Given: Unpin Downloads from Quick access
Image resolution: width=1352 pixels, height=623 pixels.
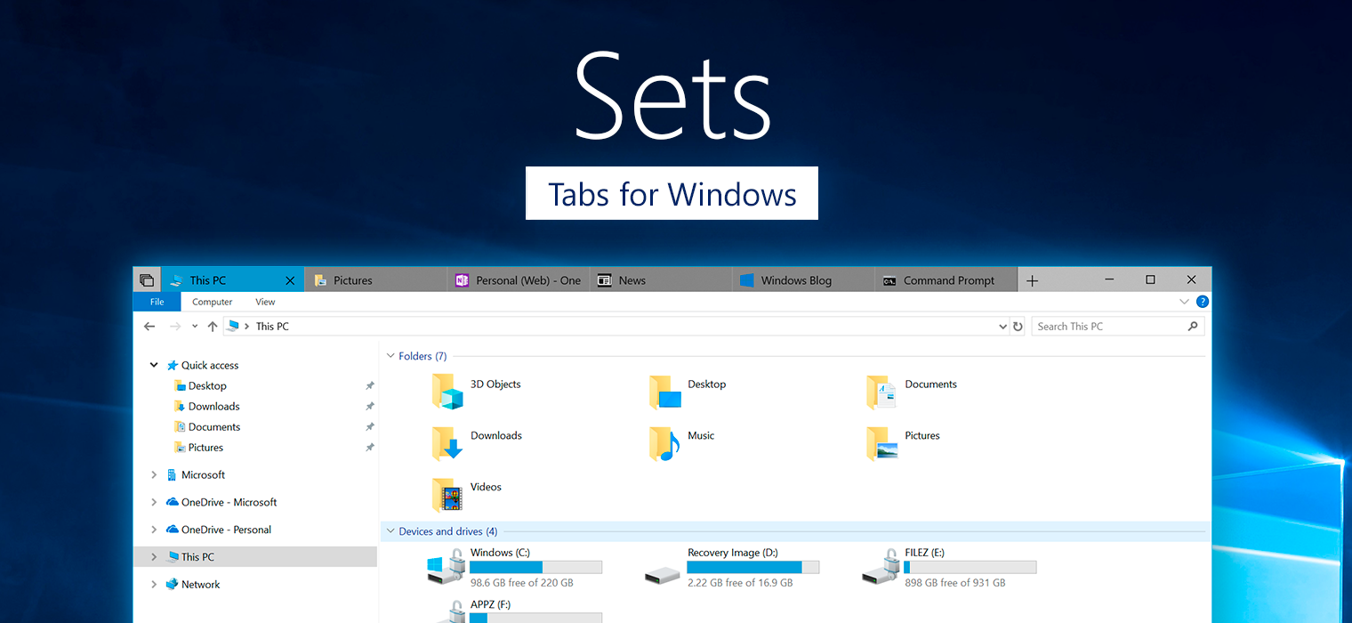Looking at the screenshot, I should [370, 406].
